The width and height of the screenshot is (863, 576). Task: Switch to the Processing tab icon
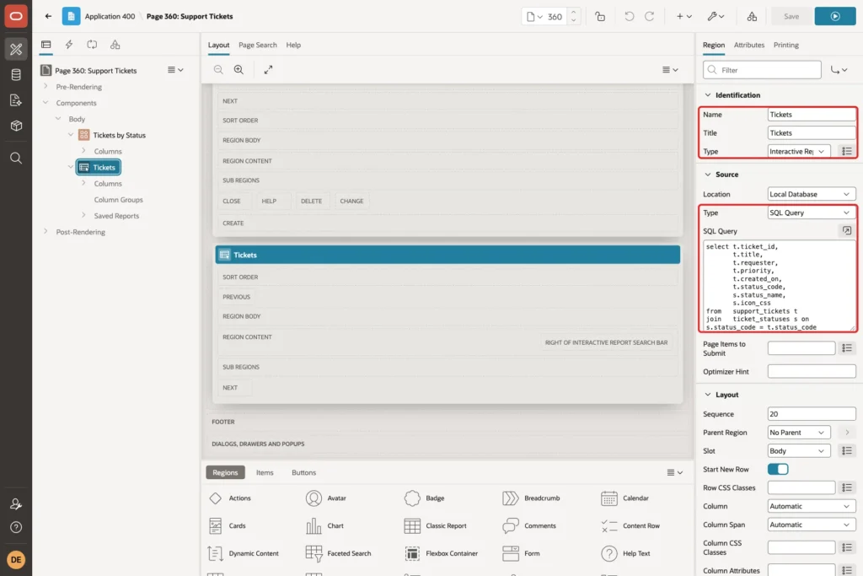(92, 45)
